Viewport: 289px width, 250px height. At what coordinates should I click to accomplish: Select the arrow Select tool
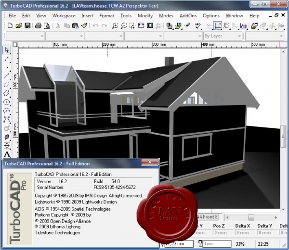[7, 50]
